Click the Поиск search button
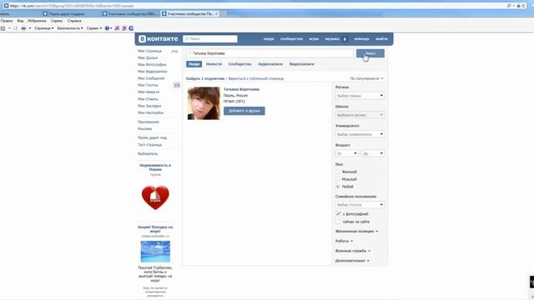The height and width of the screenshot is (300, 534). click(x=370, y=53)
